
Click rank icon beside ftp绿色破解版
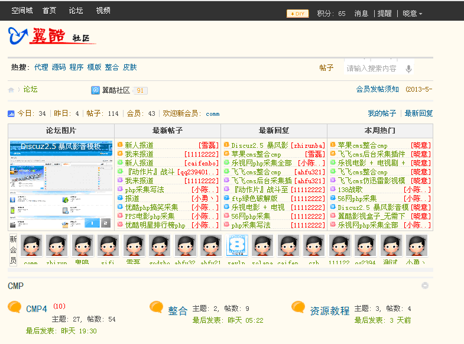click(x=226, y=198)
